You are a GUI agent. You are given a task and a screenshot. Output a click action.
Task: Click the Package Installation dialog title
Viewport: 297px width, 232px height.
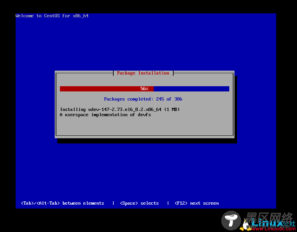143,73
